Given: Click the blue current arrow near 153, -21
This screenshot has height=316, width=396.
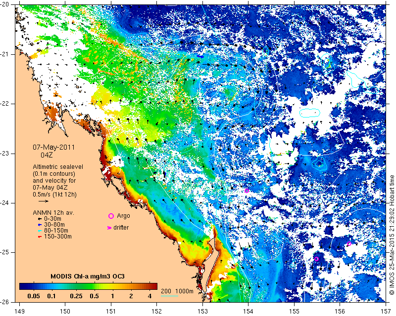Looking at the screenshot, I should (200, 57).
